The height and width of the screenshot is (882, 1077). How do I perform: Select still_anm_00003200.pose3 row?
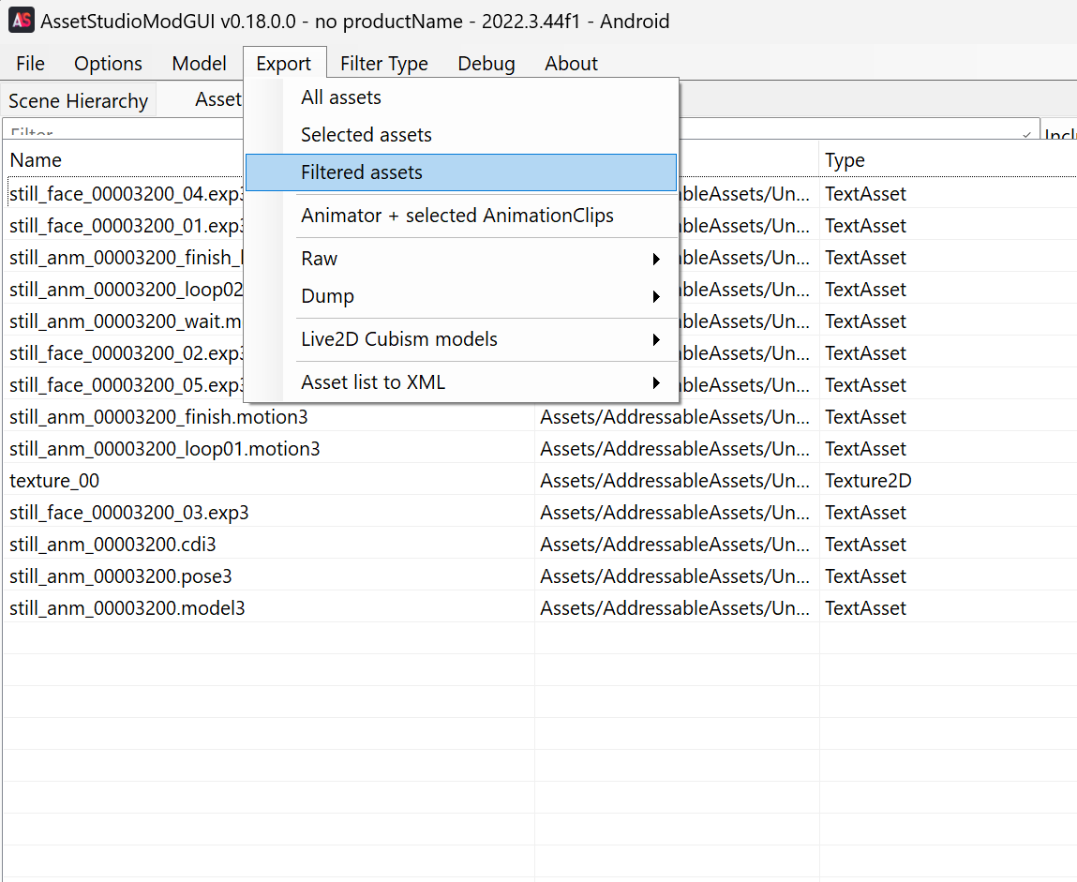[x=121, y=576]
